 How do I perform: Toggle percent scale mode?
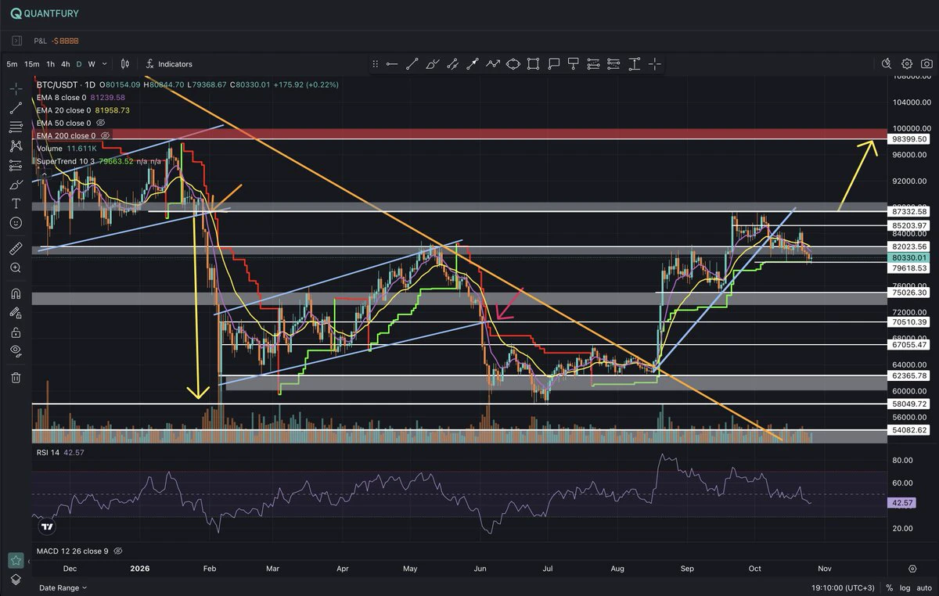click(890, 587)
